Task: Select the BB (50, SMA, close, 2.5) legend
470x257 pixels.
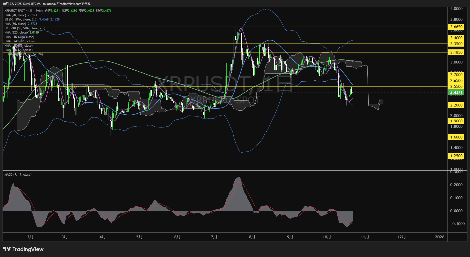Action: [21, 19]
